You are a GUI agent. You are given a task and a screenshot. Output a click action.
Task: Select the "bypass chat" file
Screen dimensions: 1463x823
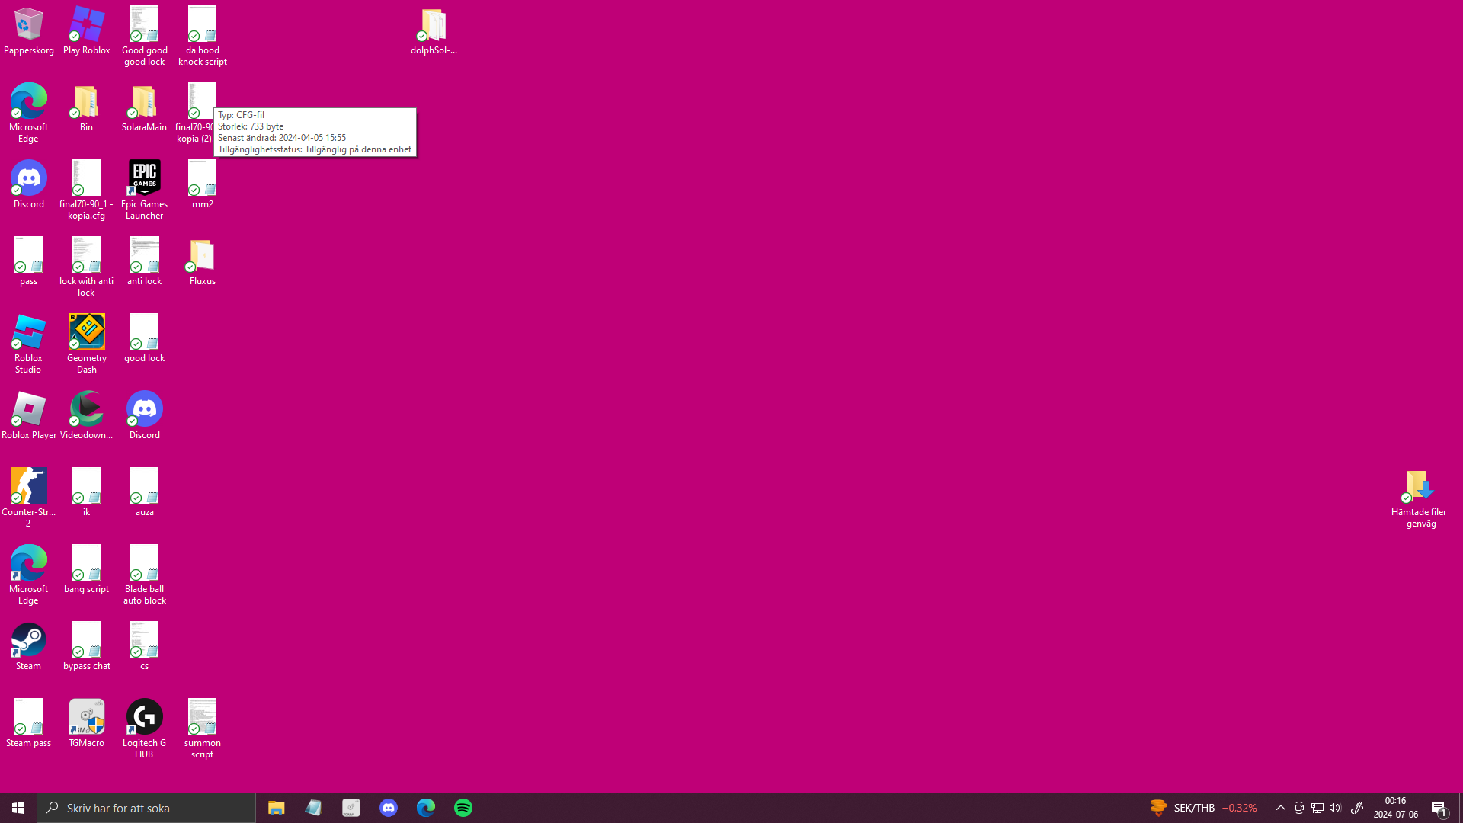tap(86, 647)
